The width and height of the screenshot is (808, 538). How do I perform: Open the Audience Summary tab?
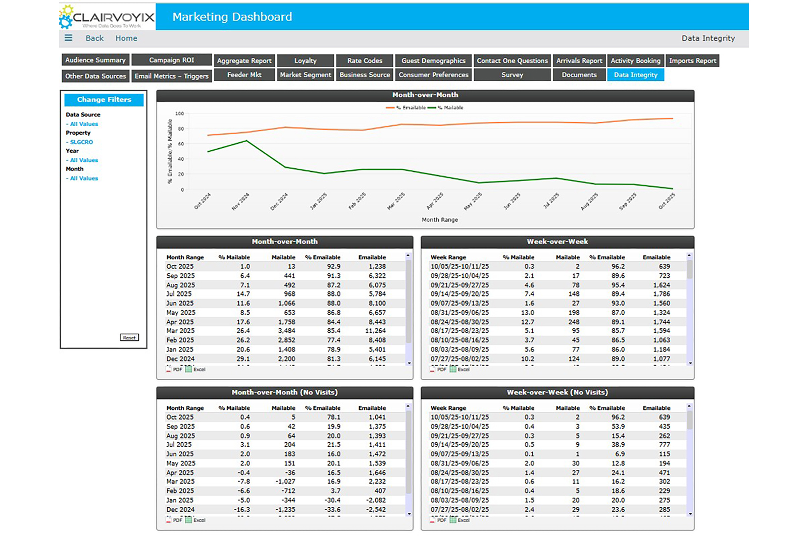point(95,60)
